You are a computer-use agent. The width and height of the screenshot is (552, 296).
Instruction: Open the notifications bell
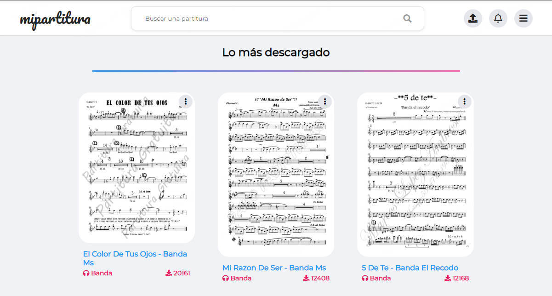pyautogui.click(x=498, y=18)
